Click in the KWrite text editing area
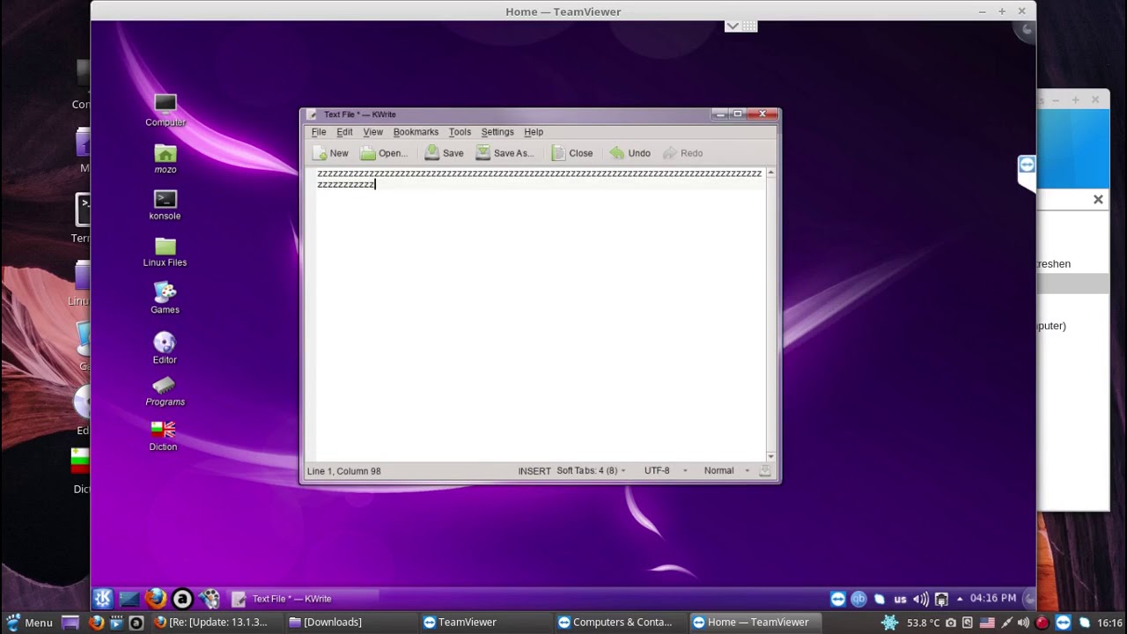 (x=540, y=314)
